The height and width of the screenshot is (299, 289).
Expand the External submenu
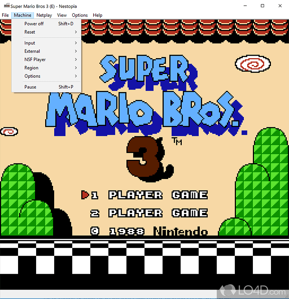pyautogui.click(x=47, y=51)
